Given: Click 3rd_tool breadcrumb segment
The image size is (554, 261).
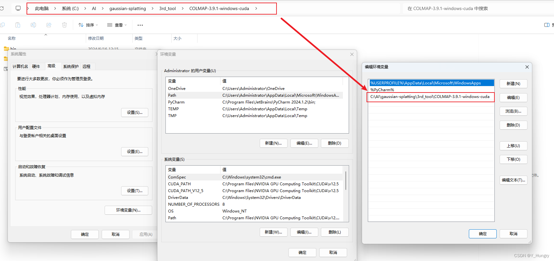Looking at the screenshot, I should tap(167, 8).
